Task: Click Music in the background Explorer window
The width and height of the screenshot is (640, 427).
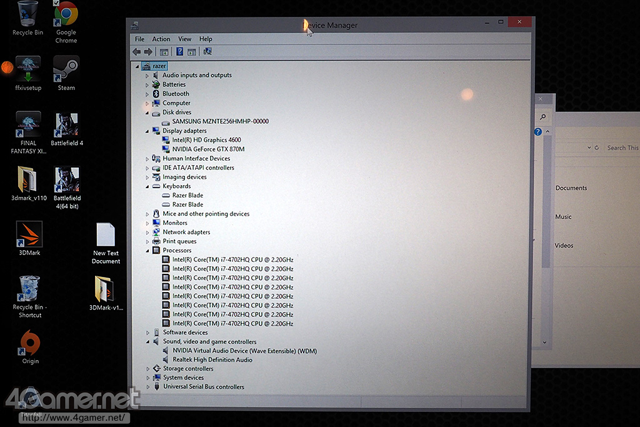Action: point(563,217)
